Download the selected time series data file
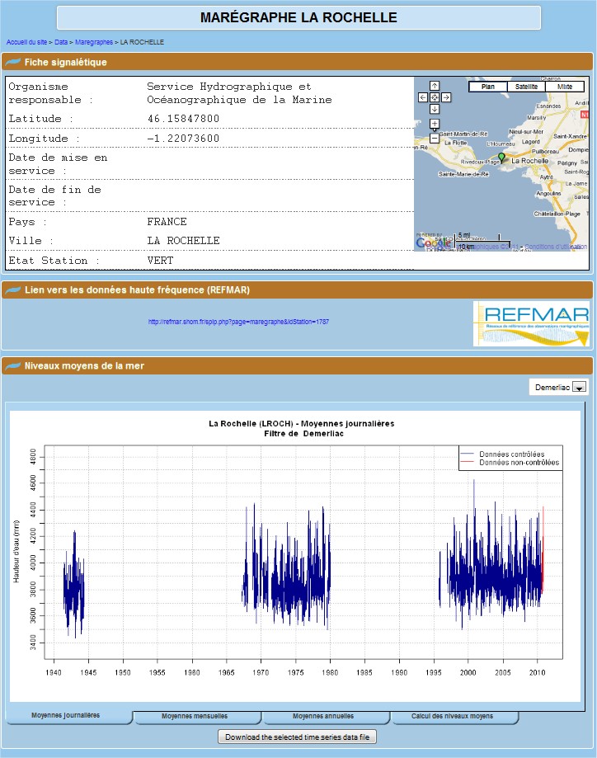 pos(298,737)
